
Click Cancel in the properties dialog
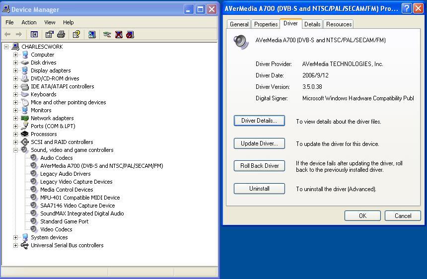[403, 216]
